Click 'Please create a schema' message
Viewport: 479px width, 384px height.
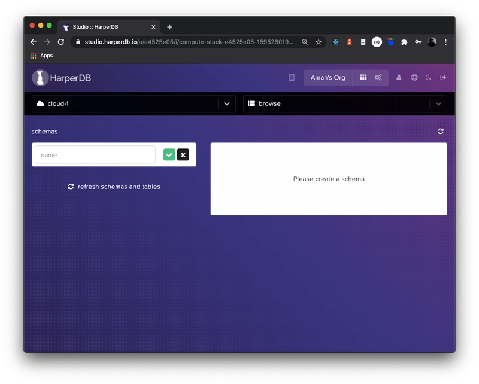[329, 179]
